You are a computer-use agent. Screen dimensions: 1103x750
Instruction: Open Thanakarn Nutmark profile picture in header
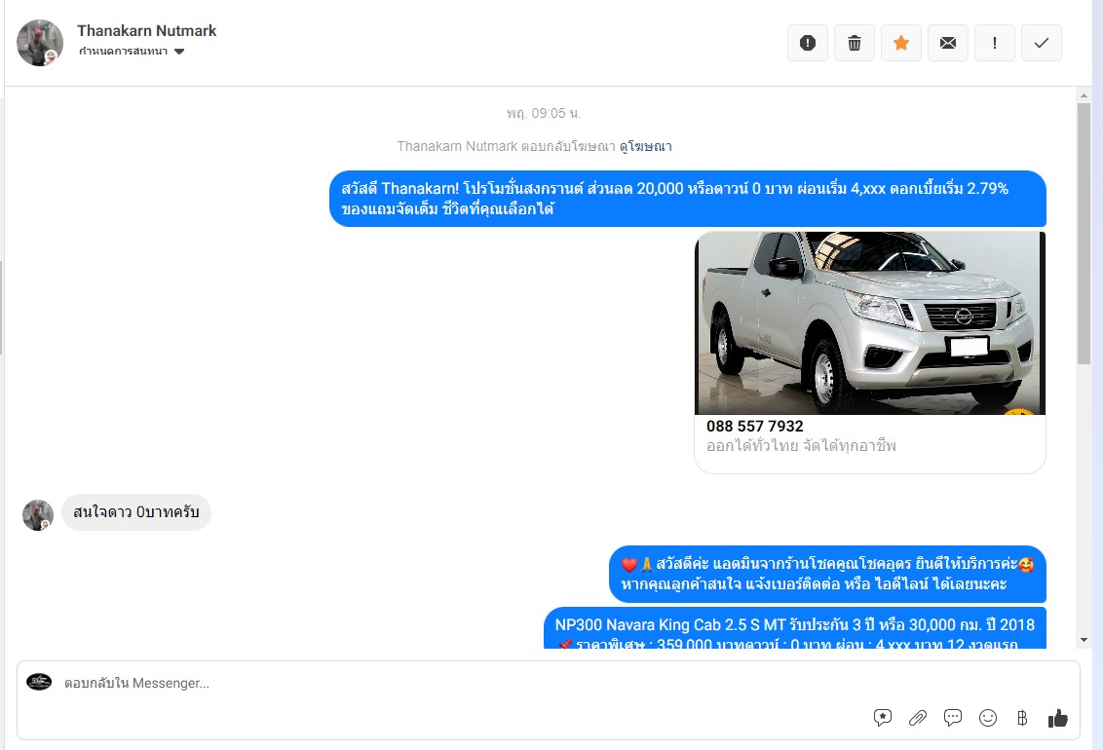click(40, 43)
